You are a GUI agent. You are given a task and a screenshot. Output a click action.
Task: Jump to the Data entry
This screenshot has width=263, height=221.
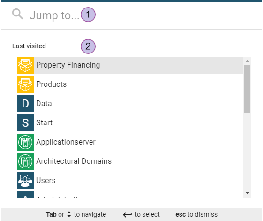point(130,104)
